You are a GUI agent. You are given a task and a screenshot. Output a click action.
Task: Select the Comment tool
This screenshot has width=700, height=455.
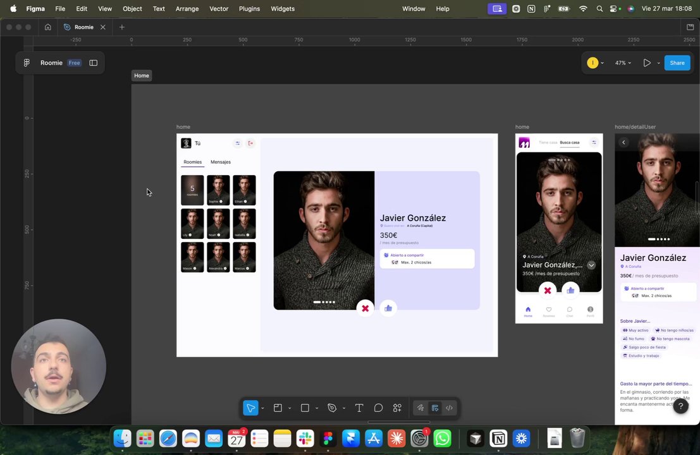click(x=378, y=408)
